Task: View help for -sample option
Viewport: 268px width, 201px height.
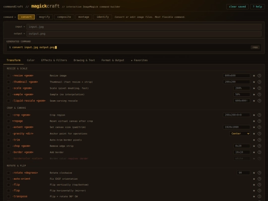Action: click(259, 94)
